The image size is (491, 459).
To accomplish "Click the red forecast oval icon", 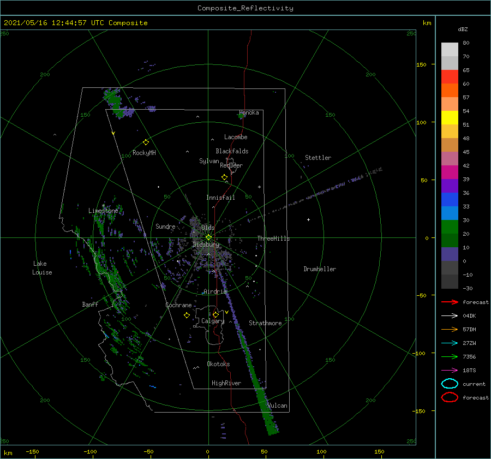I will pos(450,397).
